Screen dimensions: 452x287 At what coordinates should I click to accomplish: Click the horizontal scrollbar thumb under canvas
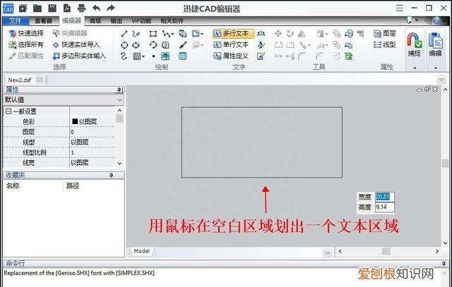[x=386, y=251]
